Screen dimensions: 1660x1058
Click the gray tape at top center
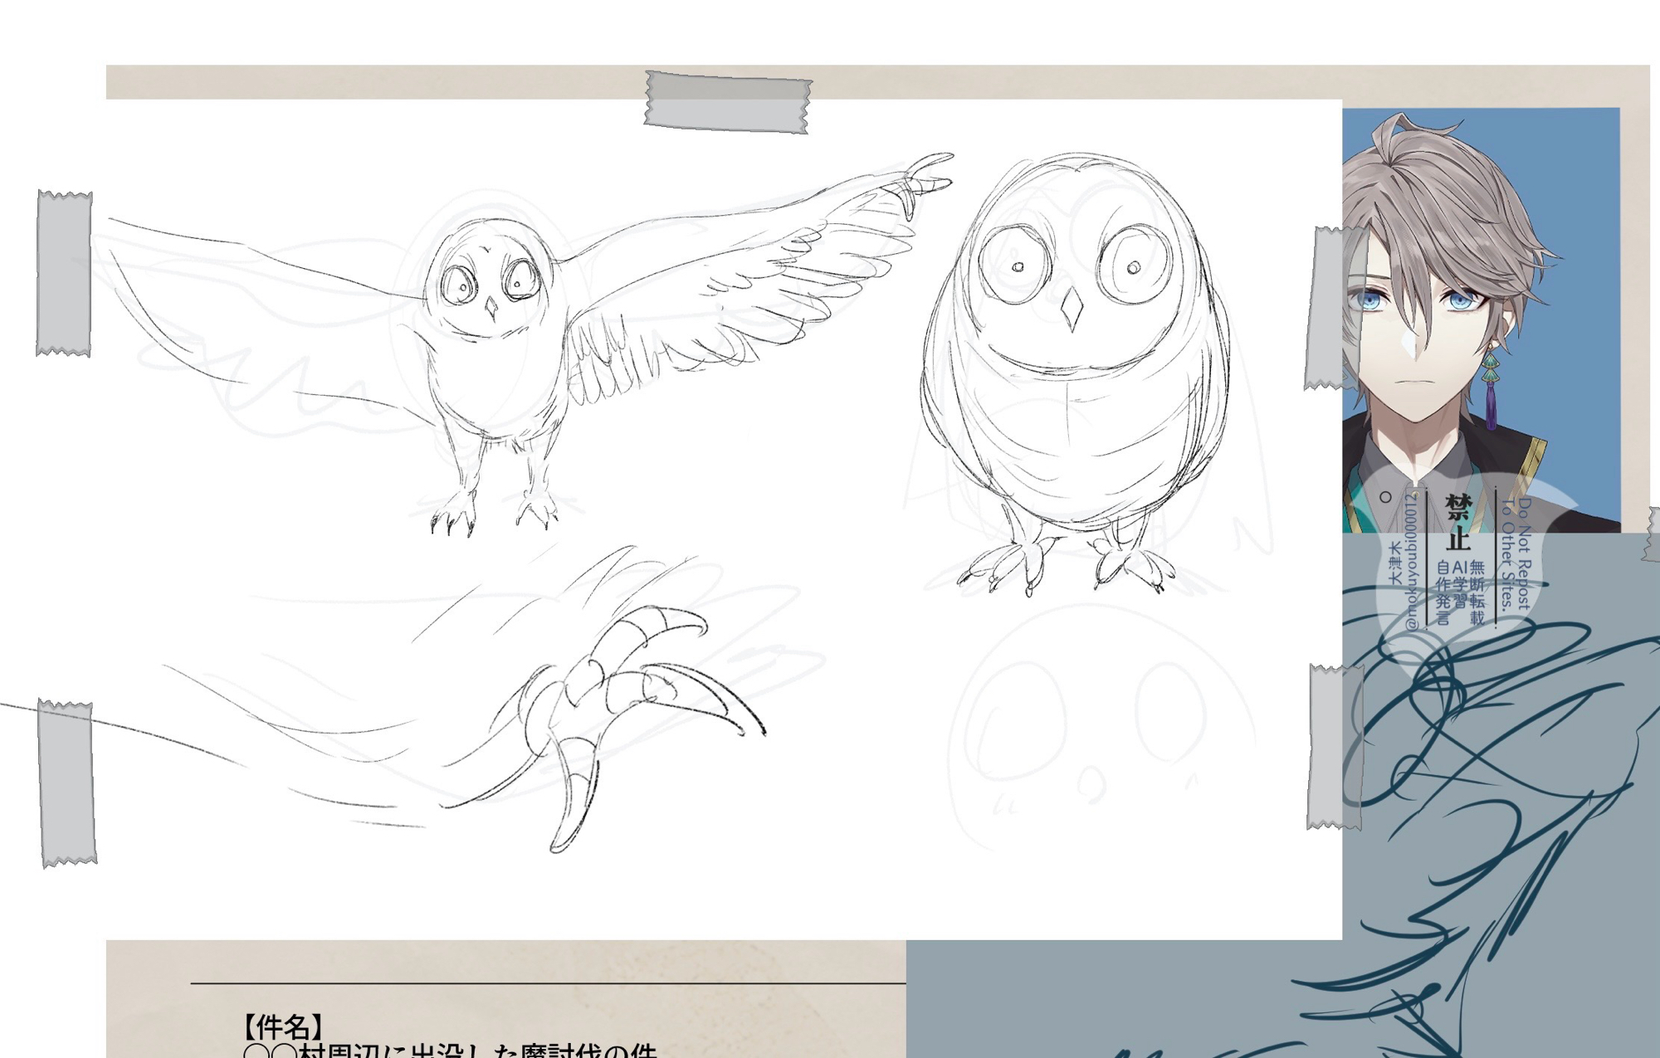[x=727, y=102]
